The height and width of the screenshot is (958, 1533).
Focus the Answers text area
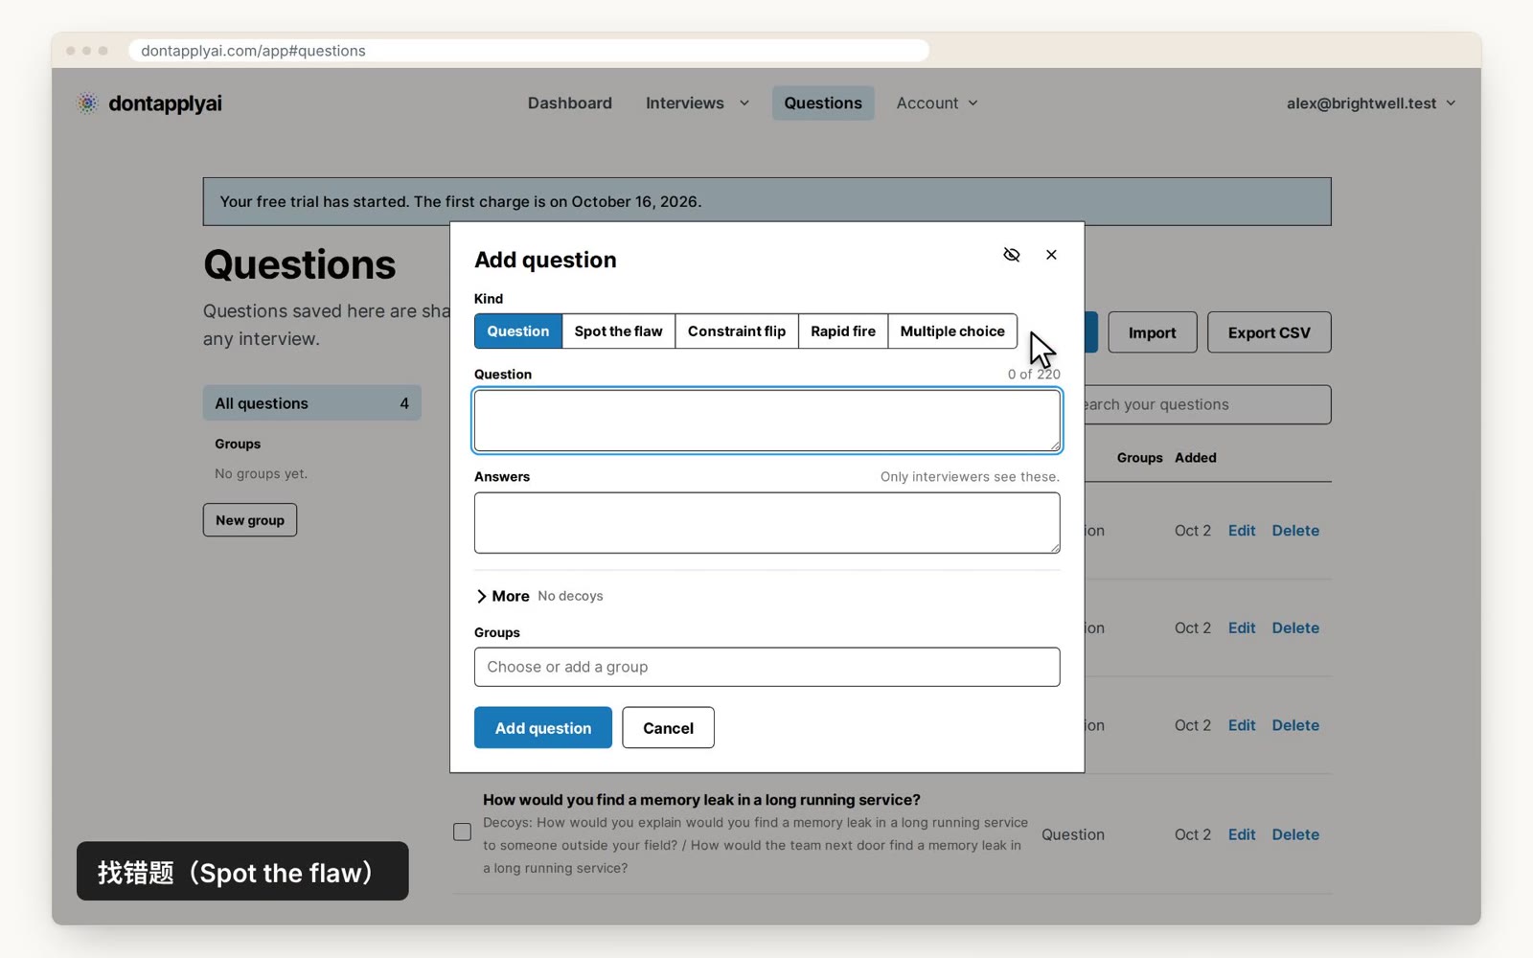[x=766, y=523]
